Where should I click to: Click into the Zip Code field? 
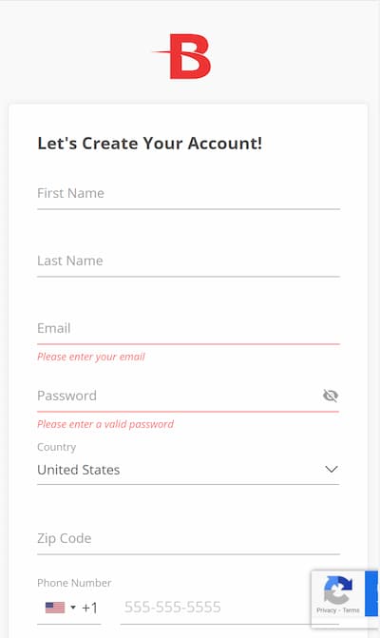(x=189, y=539)
